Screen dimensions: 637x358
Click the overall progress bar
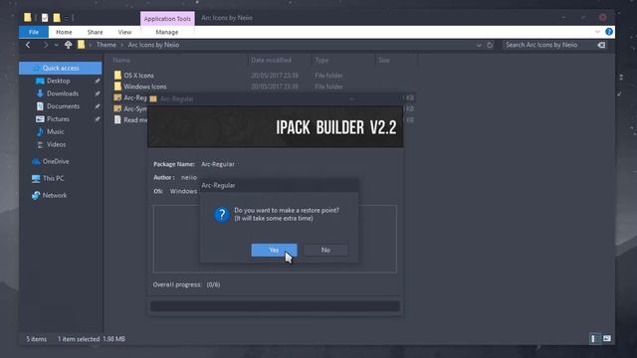point(275,306)
